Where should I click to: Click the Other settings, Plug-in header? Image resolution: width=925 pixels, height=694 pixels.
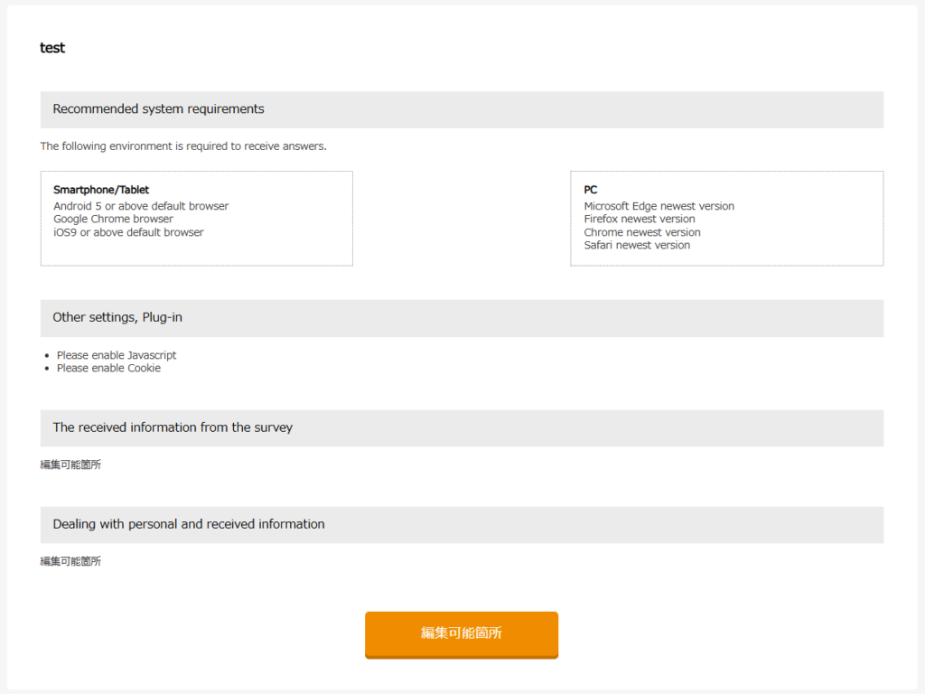[462, 318]
